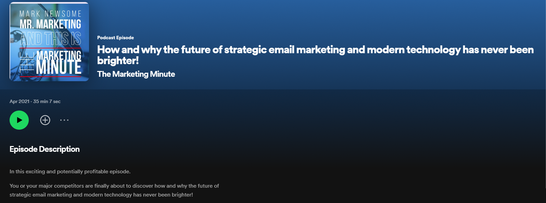Begin playing the email marketing episode

point(19,120)
